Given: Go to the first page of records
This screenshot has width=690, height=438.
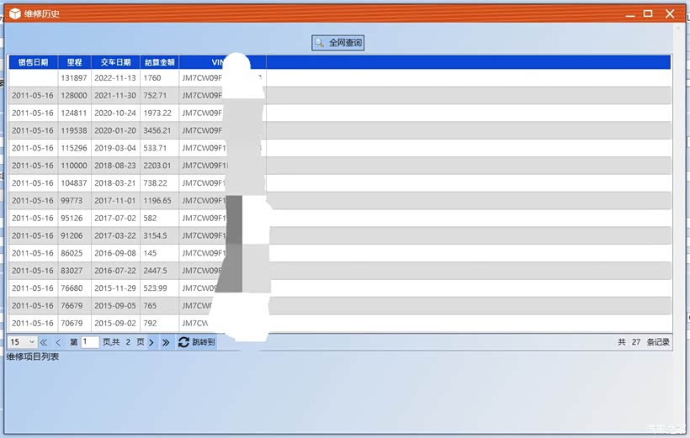Looking at the screenshot, I should [44, 342].
